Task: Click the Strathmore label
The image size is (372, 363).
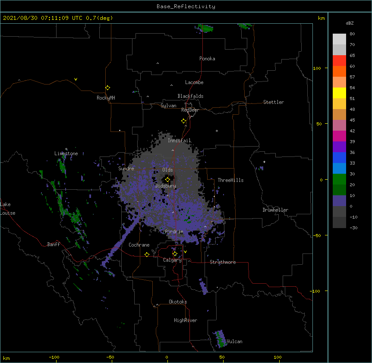Action: (x=223, y=262)
